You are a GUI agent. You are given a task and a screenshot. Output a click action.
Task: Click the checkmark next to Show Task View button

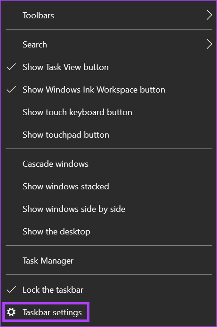11,67
